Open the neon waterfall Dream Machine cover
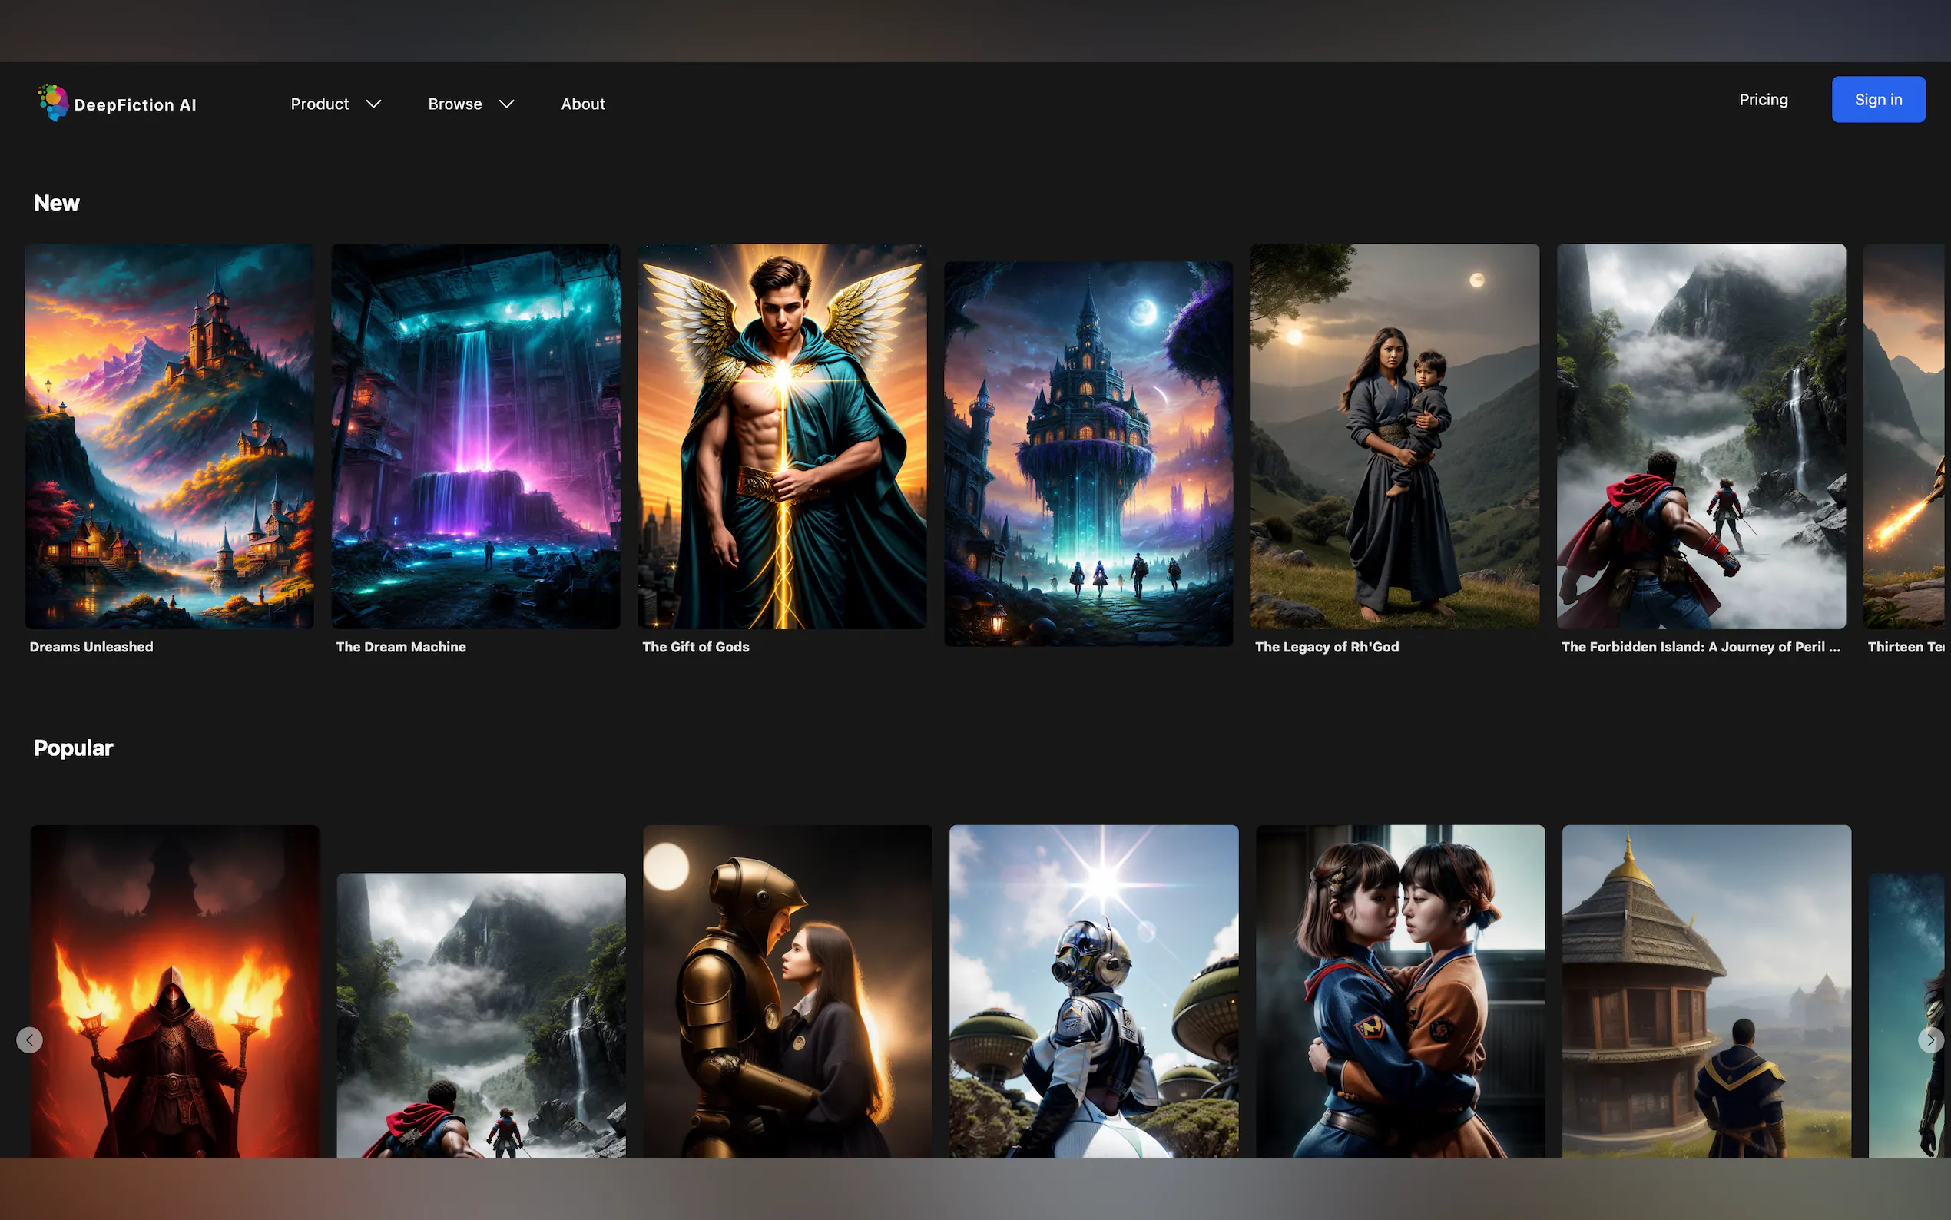The image size is (1951, 1220). click(x=475, y=436)
